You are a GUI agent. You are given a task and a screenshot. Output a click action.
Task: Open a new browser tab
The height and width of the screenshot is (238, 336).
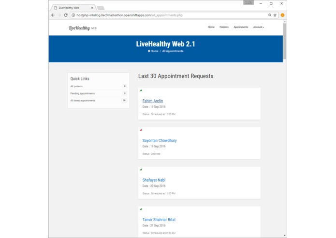coord(101,8)
